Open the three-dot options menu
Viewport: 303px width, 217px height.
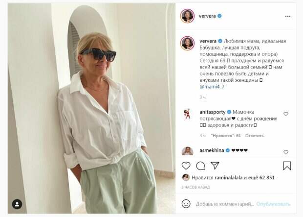point(288,16)
